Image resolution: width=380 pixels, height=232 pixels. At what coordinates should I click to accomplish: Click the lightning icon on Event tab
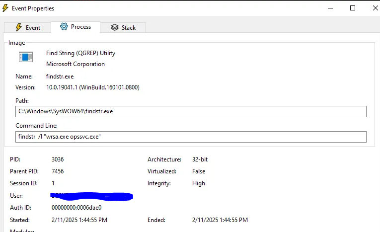point(19,27)
